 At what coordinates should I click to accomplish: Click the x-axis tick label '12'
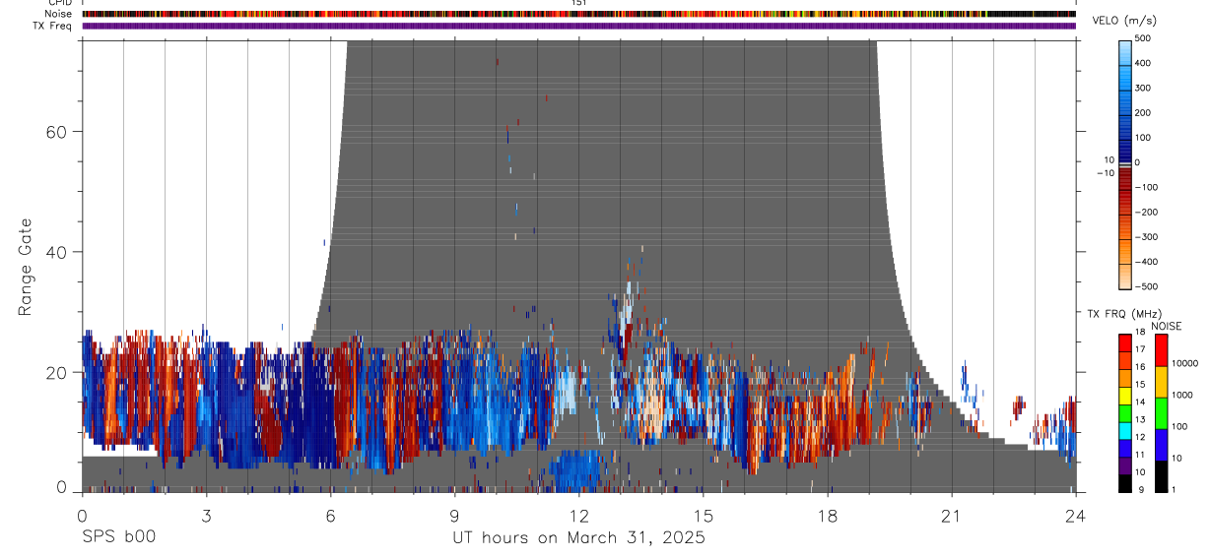coord(578,515)
